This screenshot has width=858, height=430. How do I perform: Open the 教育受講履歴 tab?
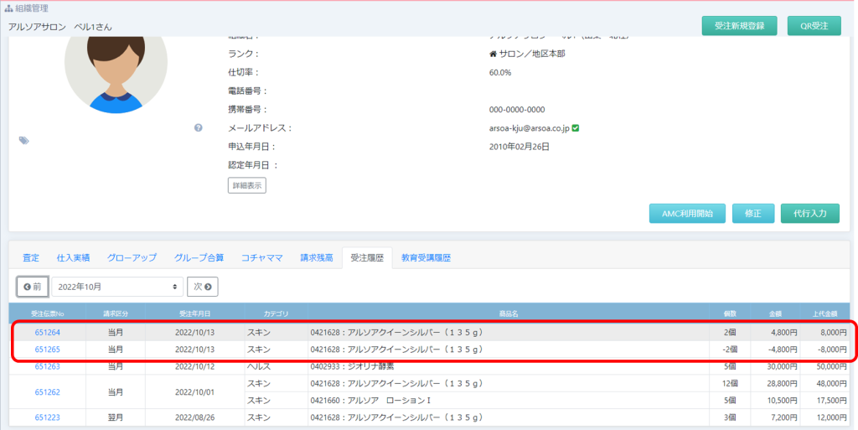click(x=426, y=258)
